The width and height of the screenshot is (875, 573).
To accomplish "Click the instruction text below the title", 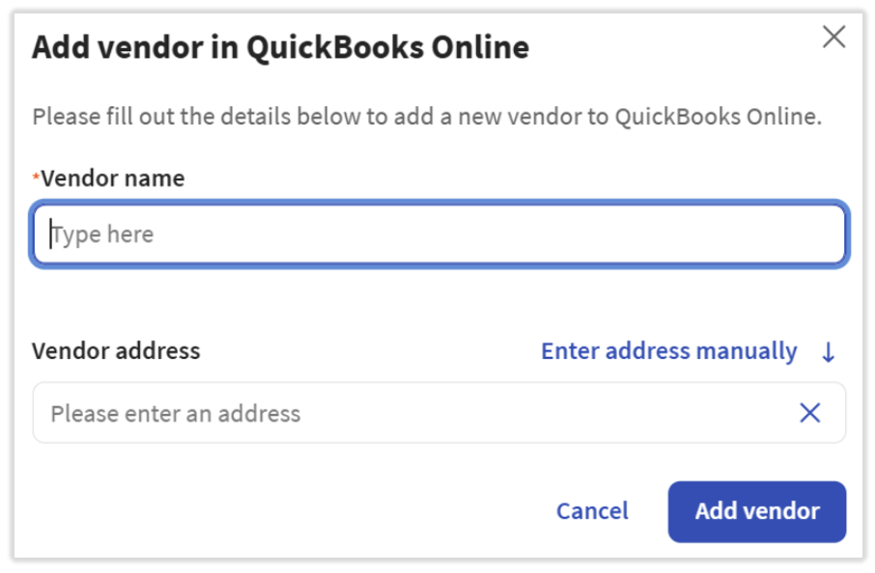I will [x=426, y=117].
